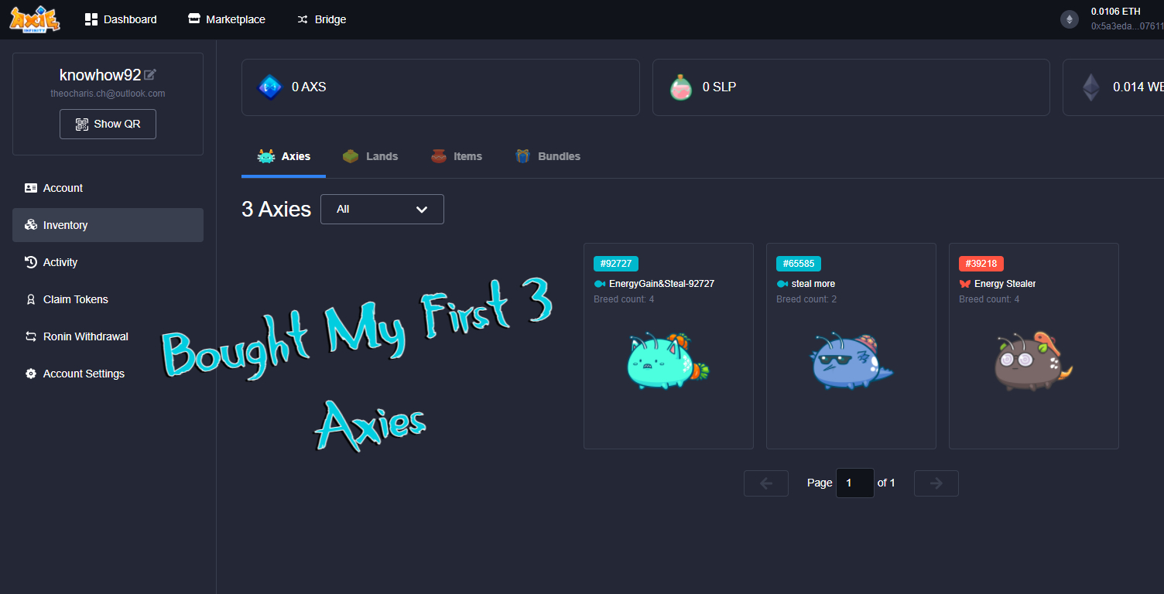1164x594 pixels.
Task: Open the Marketplace nav item
Action: pyautogui.click(x=227, y=19)
